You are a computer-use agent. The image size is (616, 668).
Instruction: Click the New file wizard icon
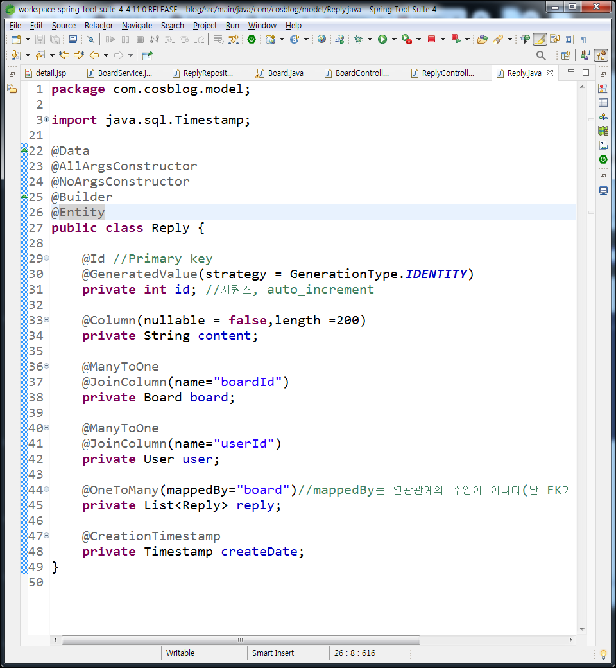point(16,40)
